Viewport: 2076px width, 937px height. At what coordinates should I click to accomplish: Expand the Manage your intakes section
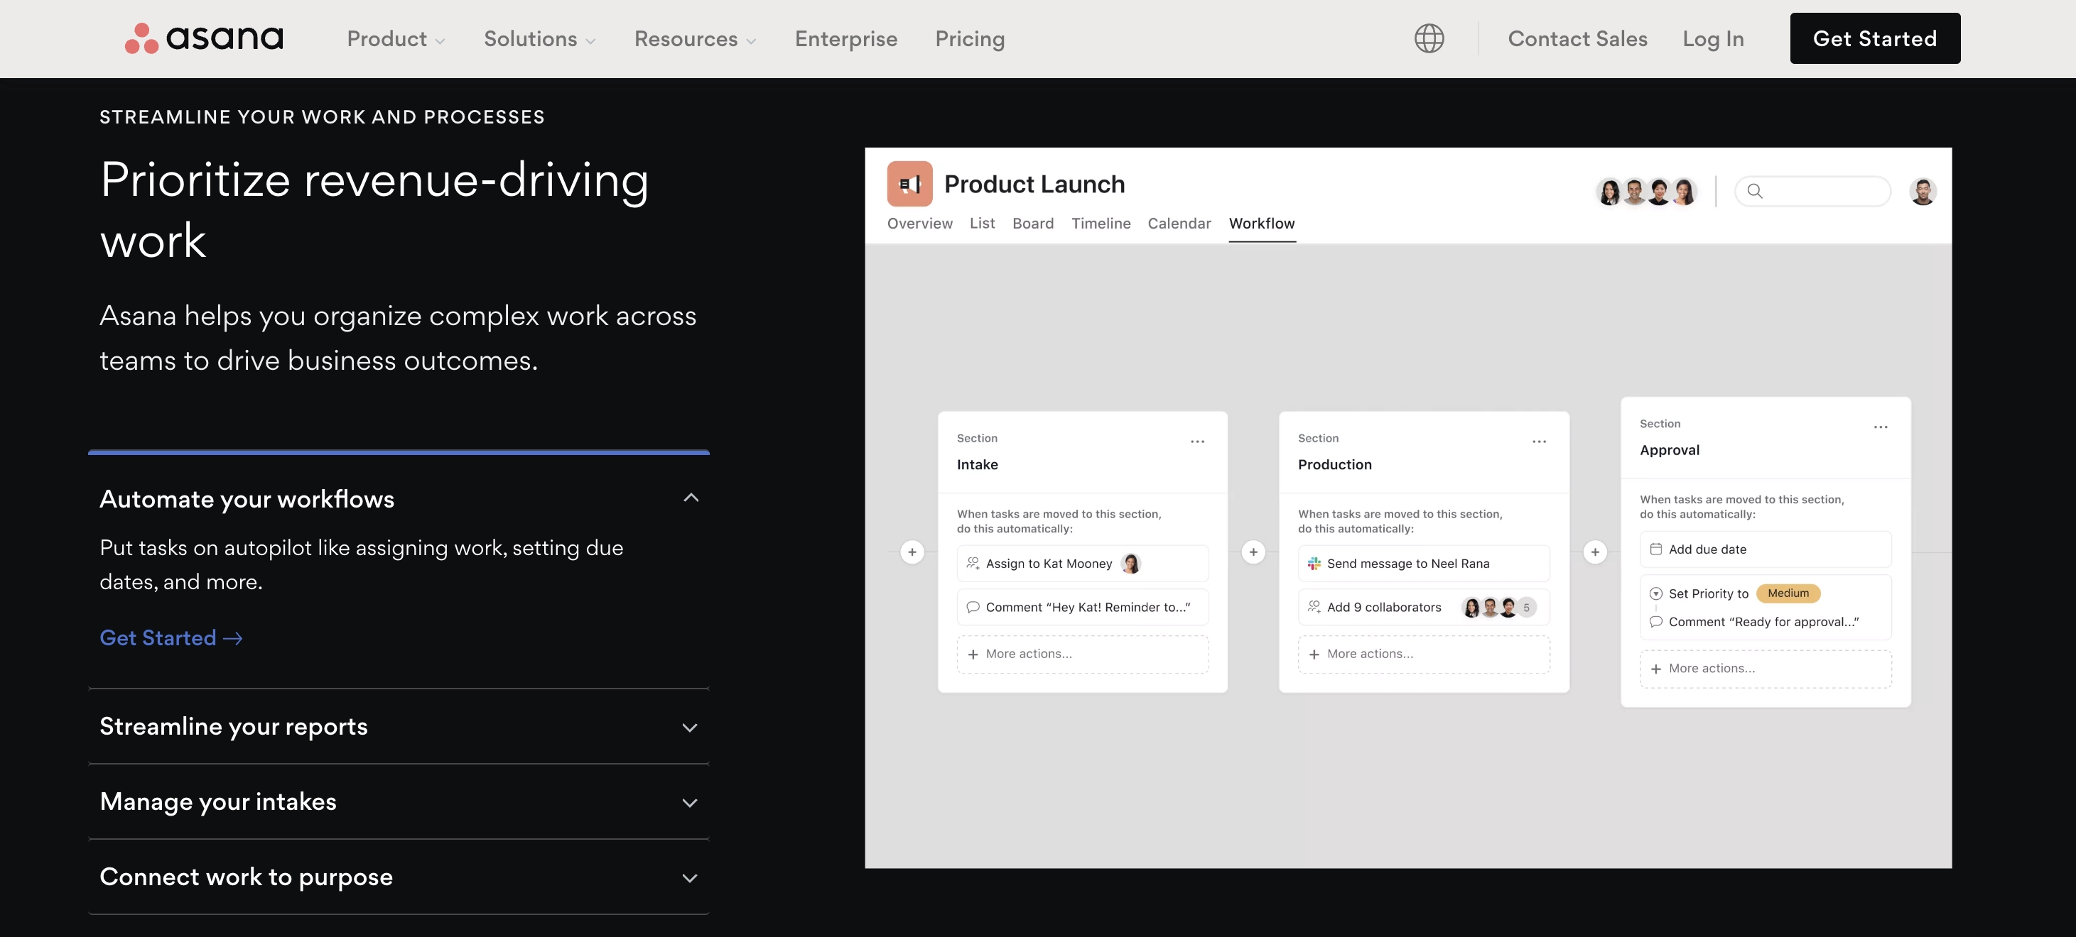(x=399, y=801)
